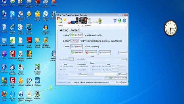Image resolution: width=184 pixels, height=104 pixels.
Task: Tick Transition time between slides checkbox
Action: point(91,67)
